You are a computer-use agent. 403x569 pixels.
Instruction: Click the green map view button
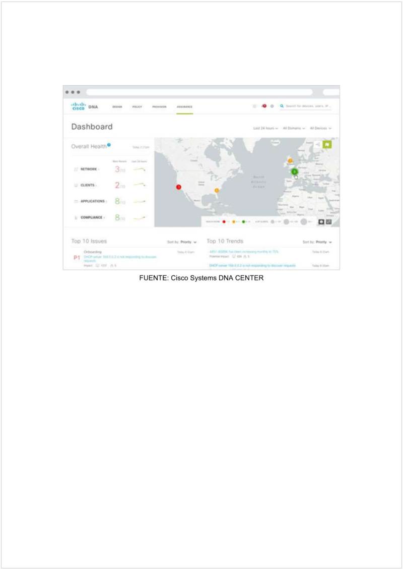(327, 145)
